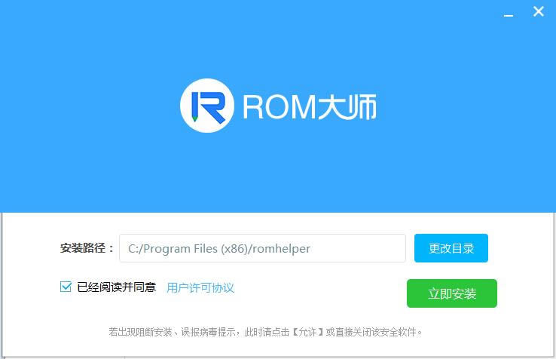Click the 更改目录 button
This screenshot has height=359, width=556.
tap(451, 248)
